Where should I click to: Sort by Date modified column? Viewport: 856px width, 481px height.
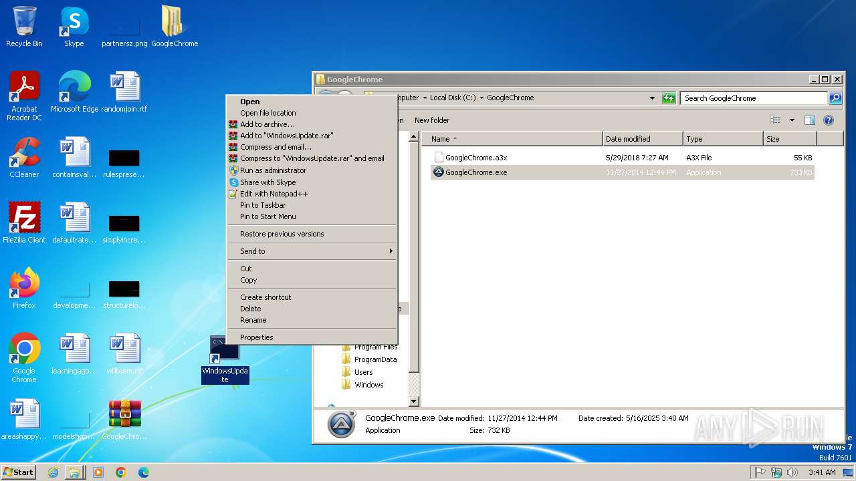coord(643,139)
